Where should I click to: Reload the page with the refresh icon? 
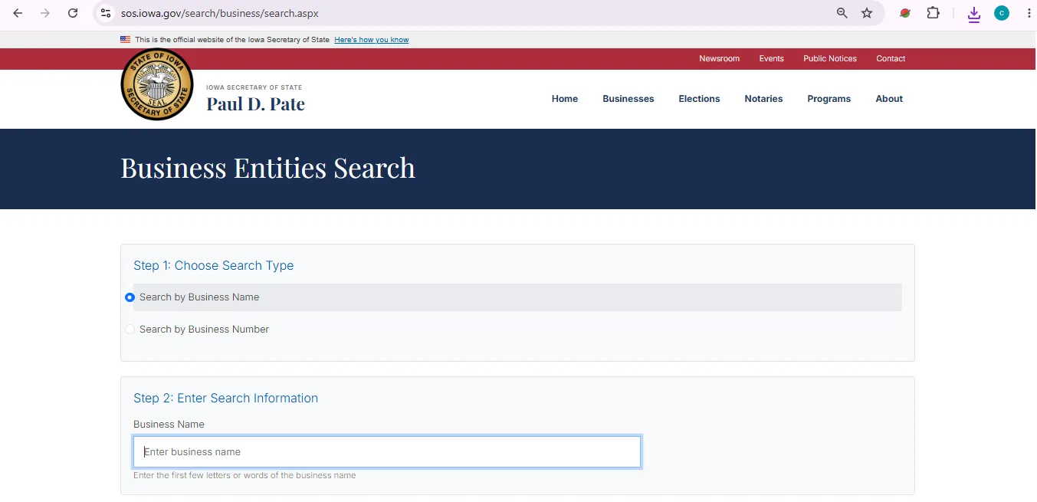click(x=73, y=13)
